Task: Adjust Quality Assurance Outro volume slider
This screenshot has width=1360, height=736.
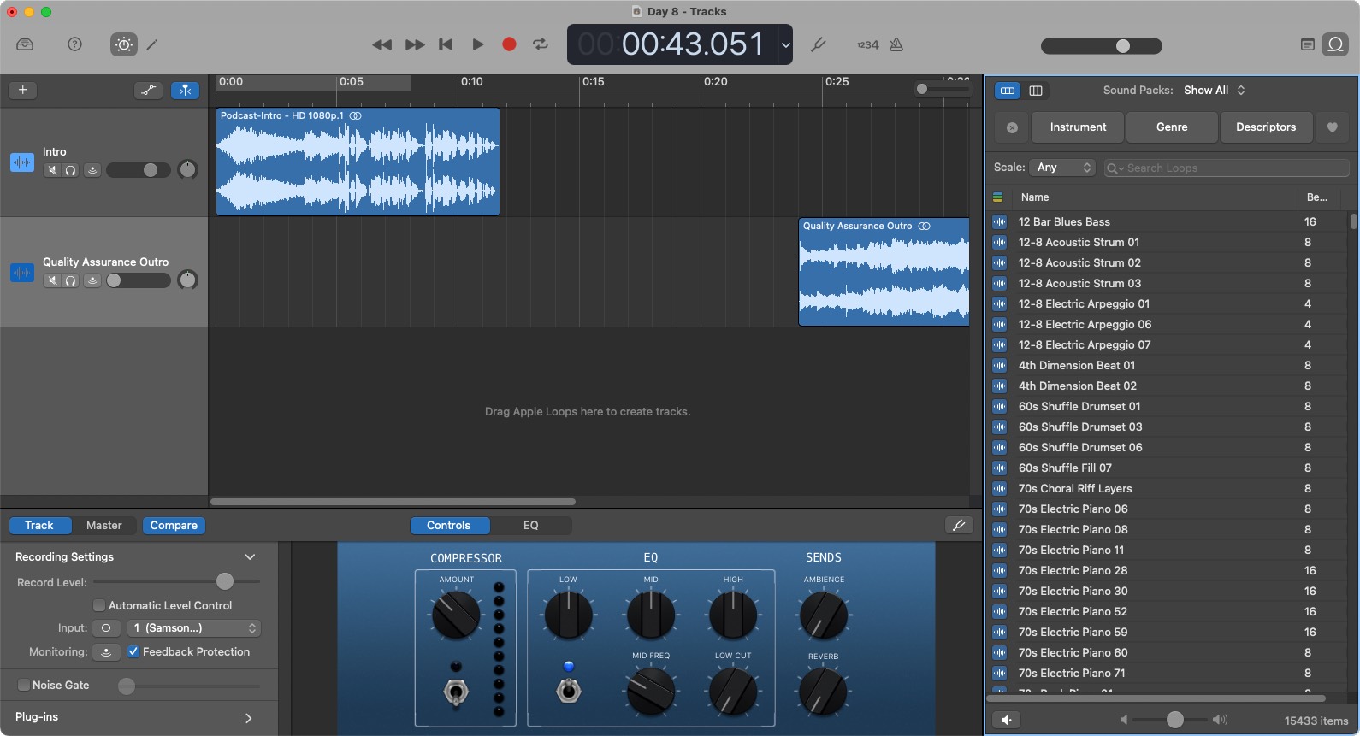Action: (139, 280)
